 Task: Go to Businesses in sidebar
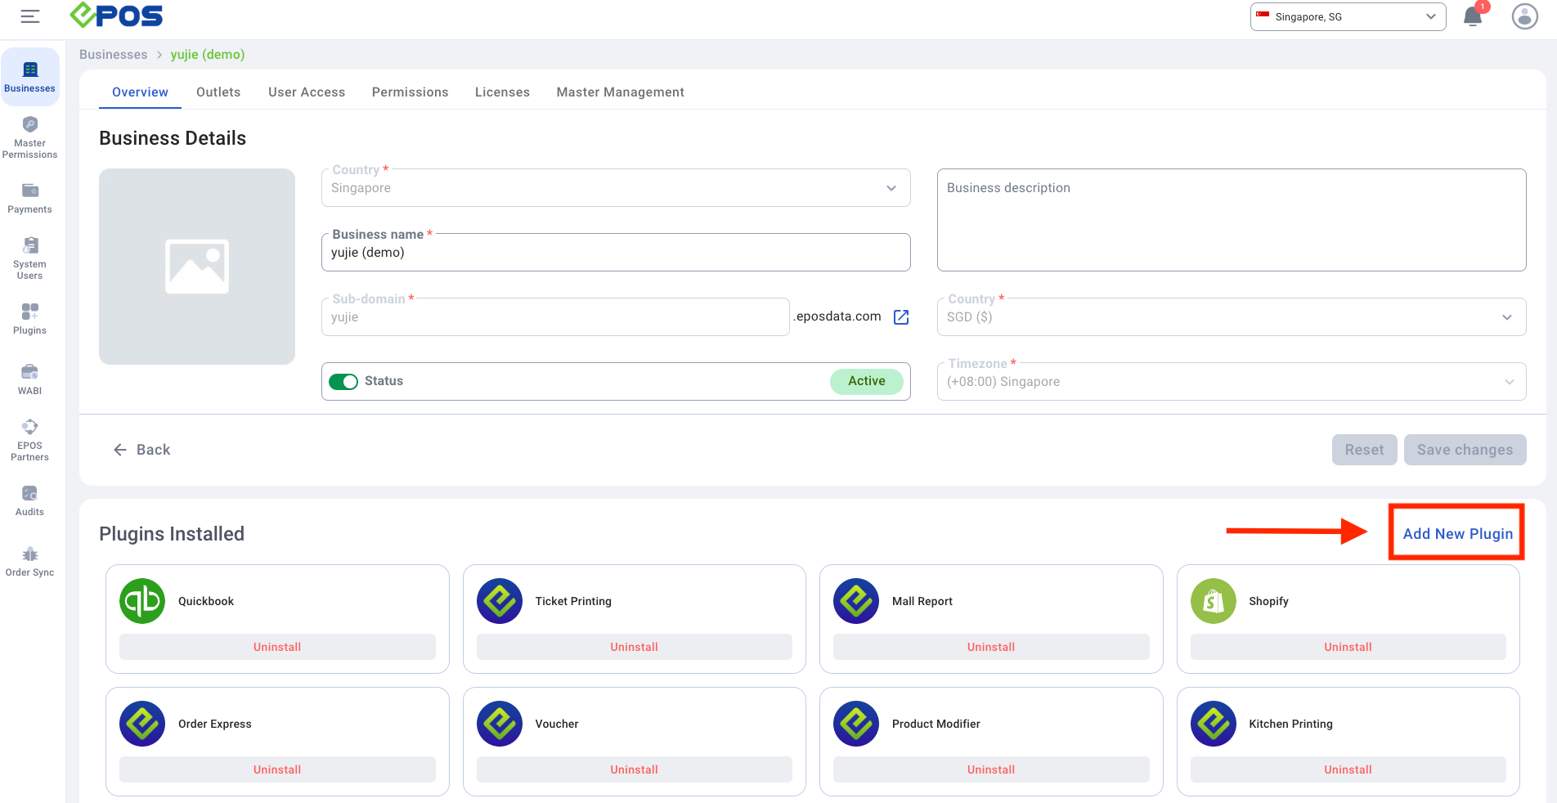tap(30, 77)
